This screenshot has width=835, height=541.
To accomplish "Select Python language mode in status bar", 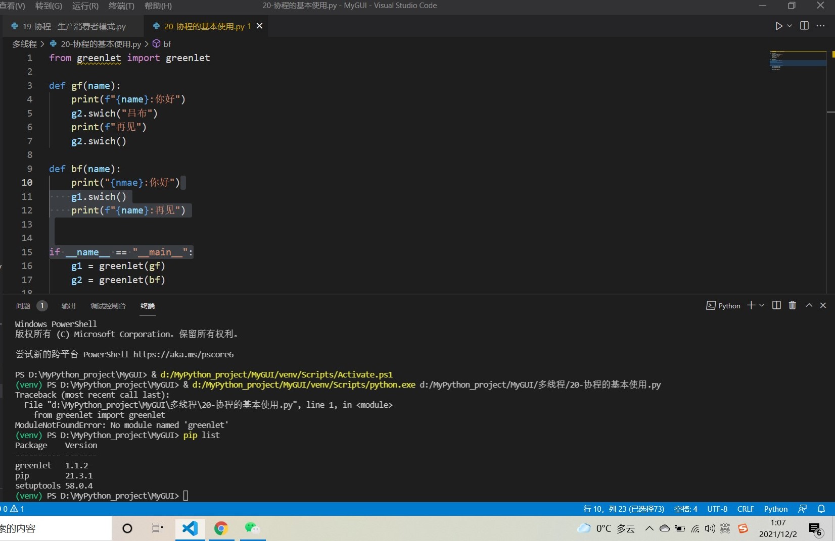I will pyautogui.click(x=776, y=509).
